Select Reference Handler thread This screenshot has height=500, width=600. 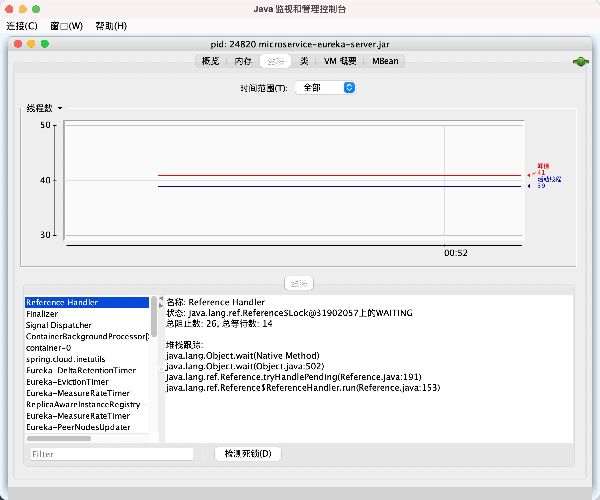point(87,302)
